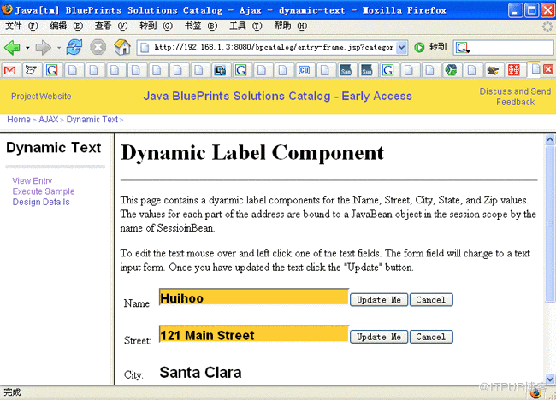Click the vertical scrollbar thumb
Screen dimensions: 556x400
[550, 224]
